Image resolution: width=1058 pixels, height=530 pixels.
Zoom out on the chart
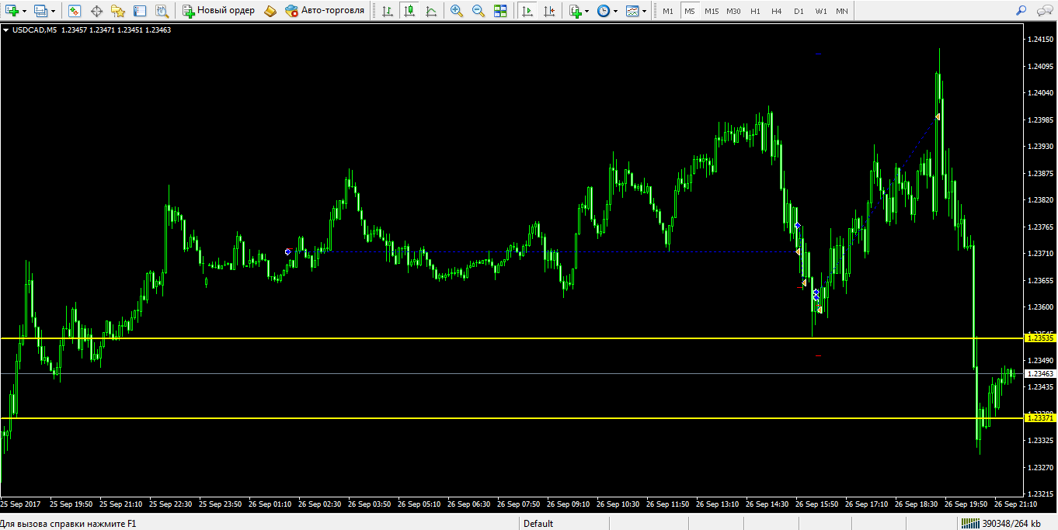[479, 11]
